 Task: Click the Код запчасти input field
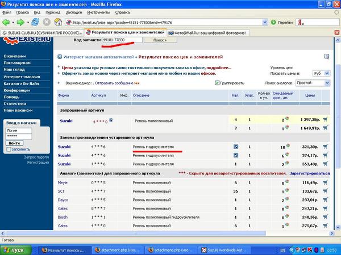coord(122,40)
